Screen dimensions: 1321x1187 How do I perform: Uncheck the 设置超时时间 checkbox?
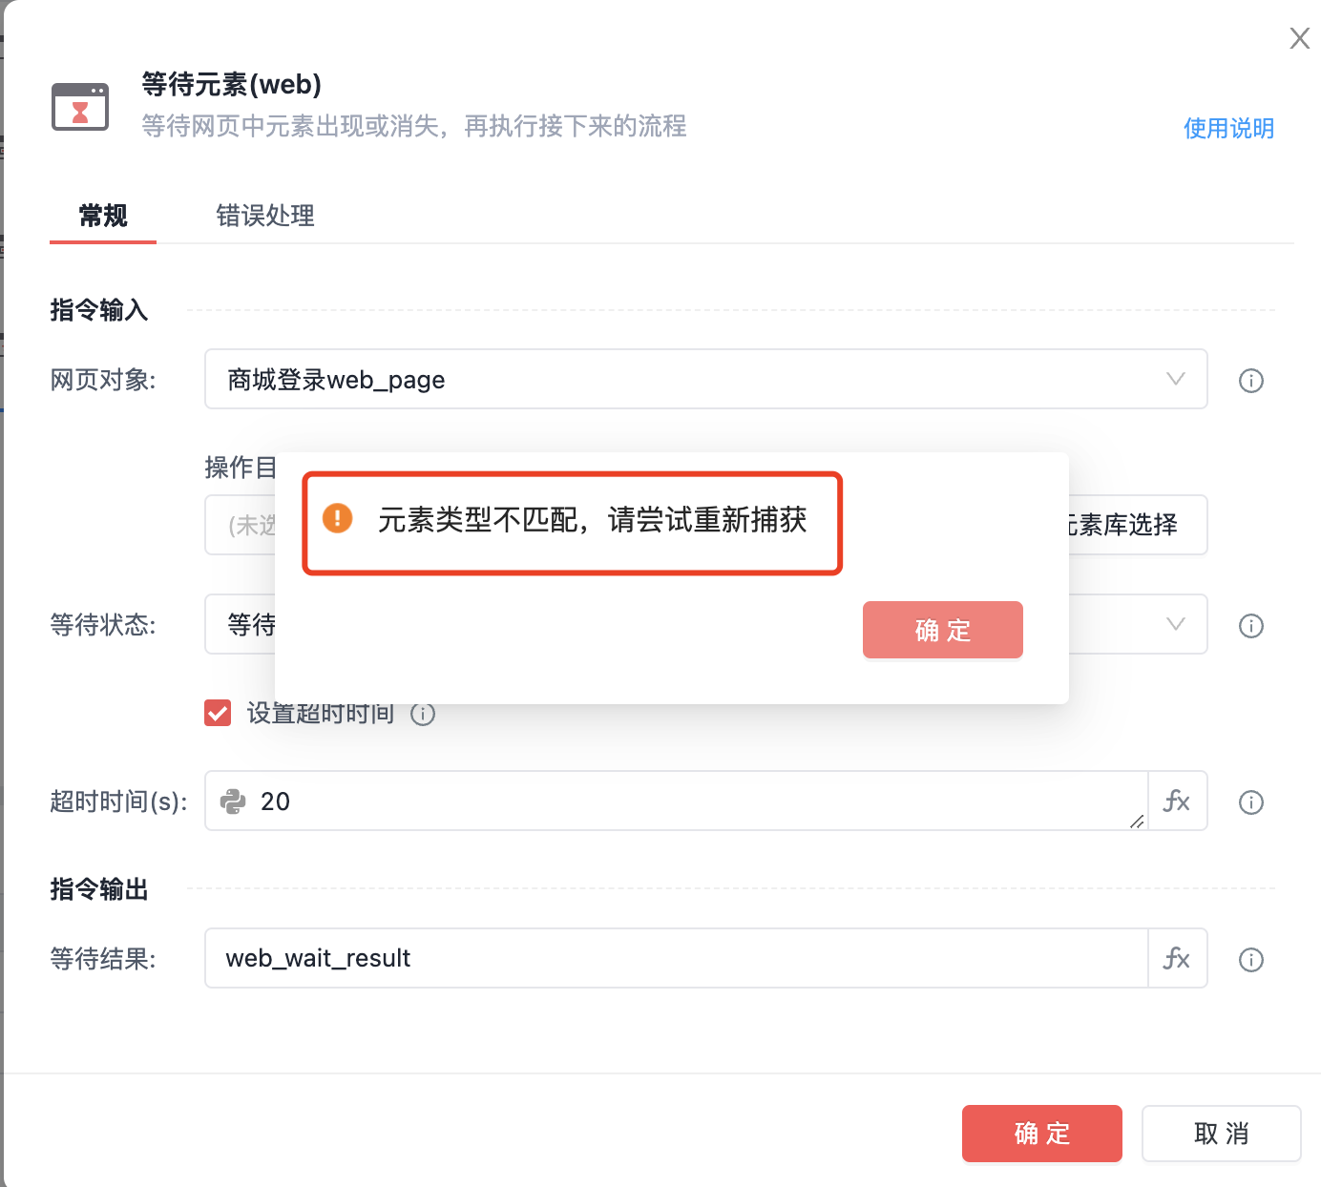(218, 713)
